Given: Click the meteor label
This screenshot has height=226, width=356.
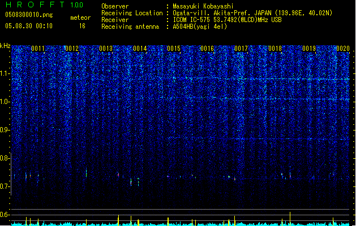Looking at the screenshot, I should click(80, 18).
